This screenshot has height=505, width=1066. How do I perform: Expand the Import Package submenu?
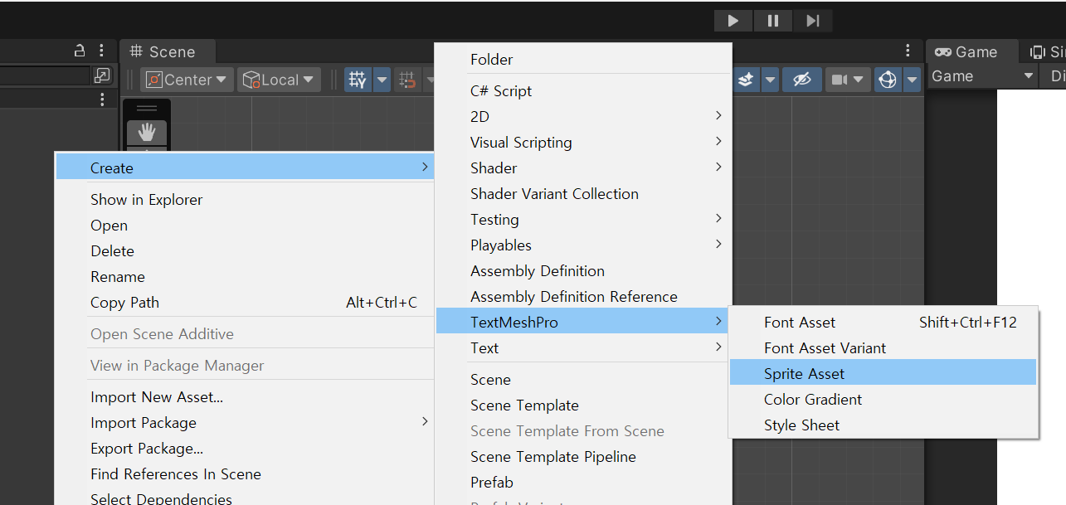tap(245, 422)
